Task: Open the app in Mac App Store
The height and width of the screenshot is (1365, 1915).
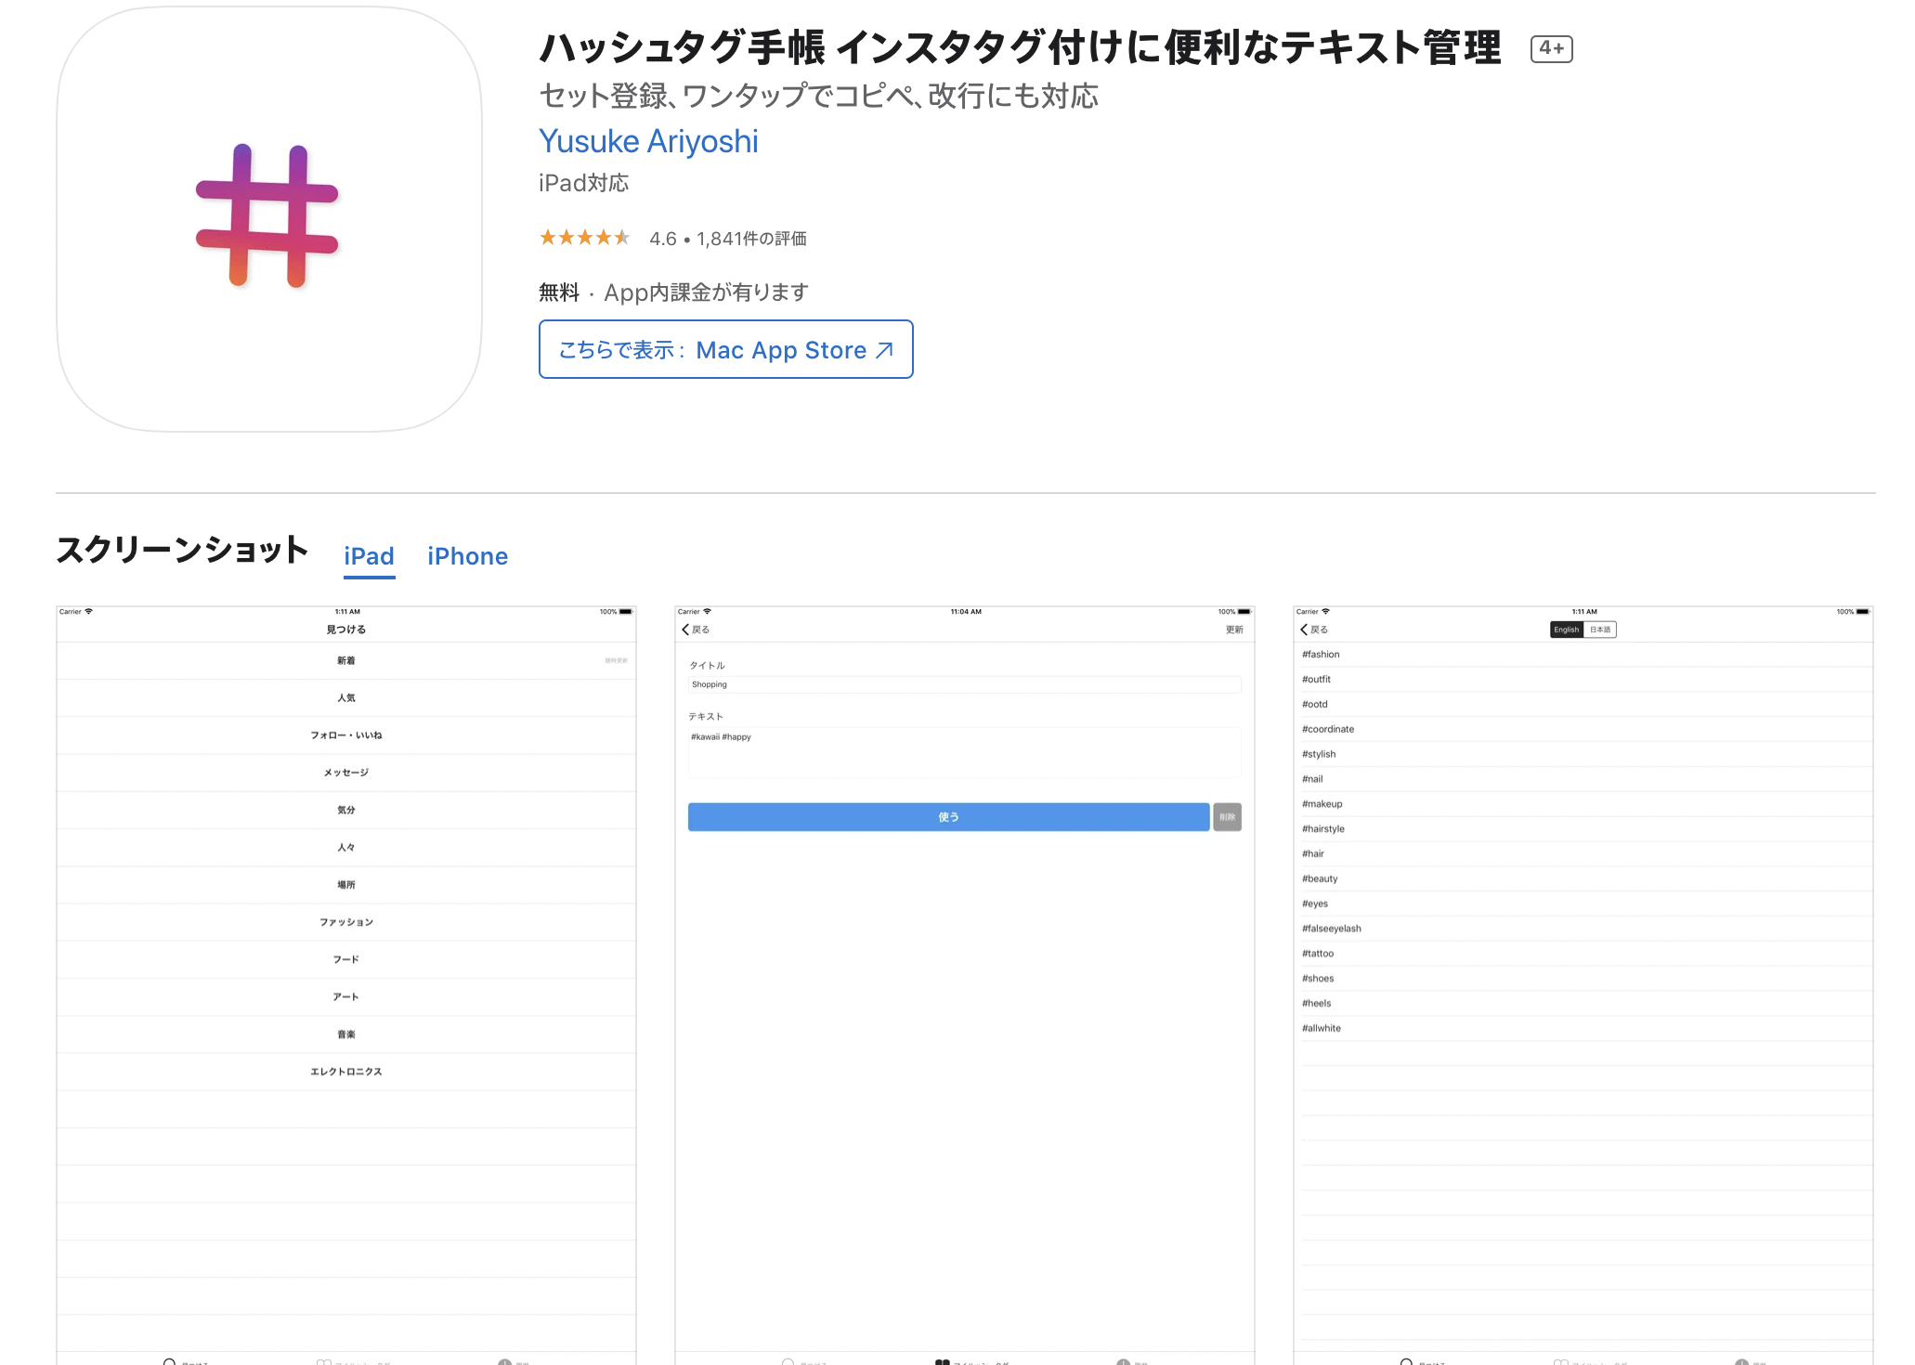Action: click(725, 350)
